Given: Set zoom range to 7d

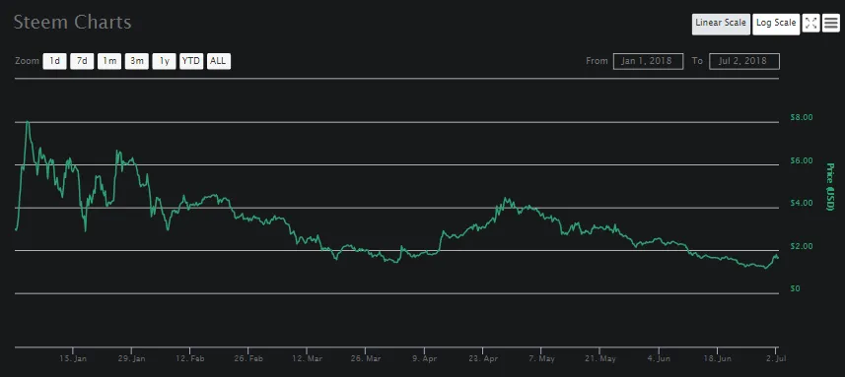Looking at the screenshot, I should tap(82, 61).
